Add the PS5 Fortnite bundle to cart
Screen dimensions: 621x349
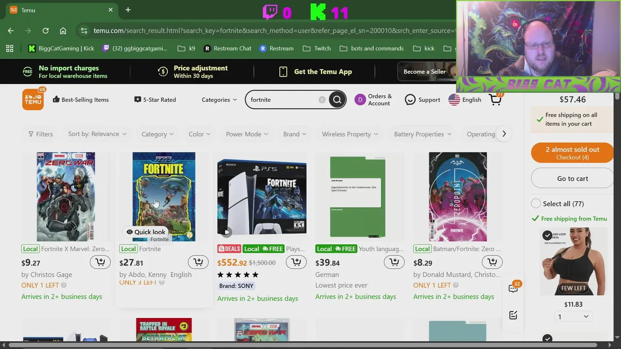pyautogui.click(x=296, y=262)
